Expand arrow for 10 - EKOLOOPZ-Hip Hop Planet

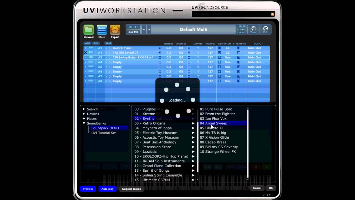(193, 156)
